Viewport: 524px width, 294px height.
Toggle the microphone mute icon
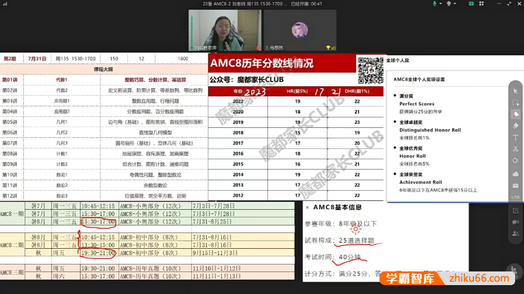(x=434, y=3)
